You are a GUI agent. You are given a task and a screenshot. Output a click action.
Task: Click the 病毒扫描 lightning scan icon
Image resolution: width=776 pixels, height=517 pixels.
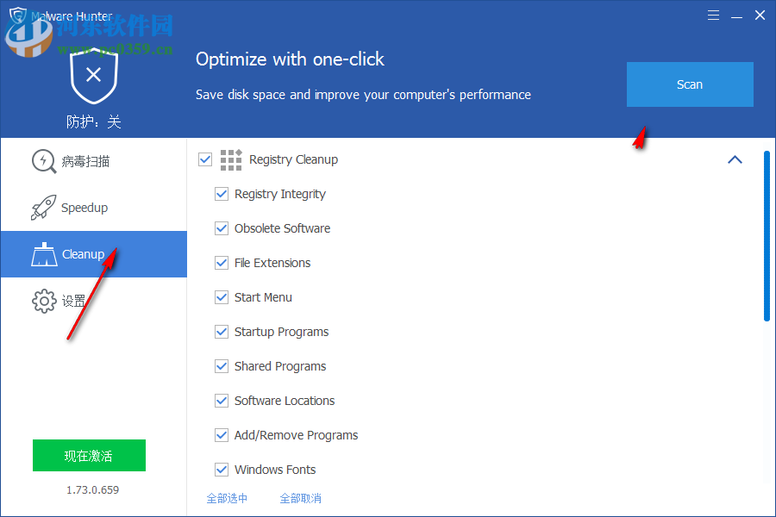coord(44,161)
